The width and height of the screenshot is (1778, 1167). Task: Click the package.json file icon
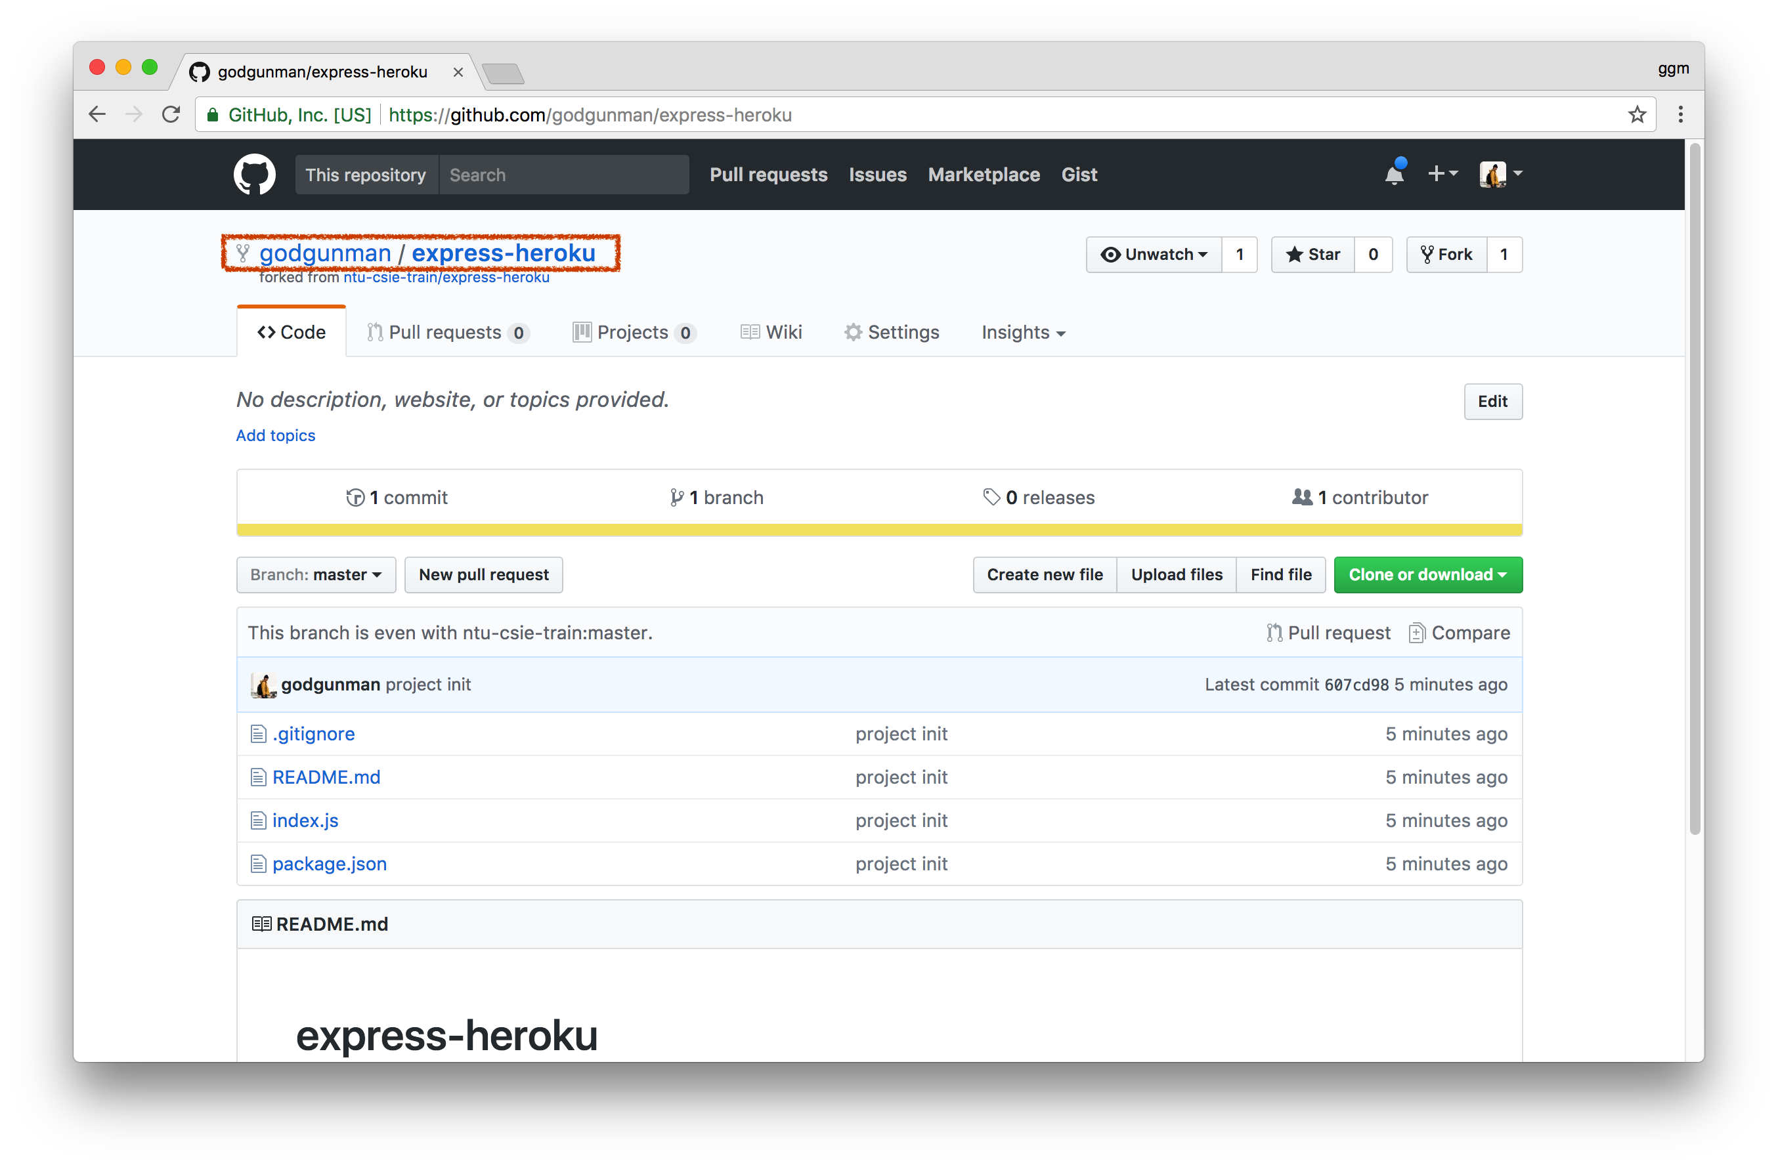tap(258, 864)
